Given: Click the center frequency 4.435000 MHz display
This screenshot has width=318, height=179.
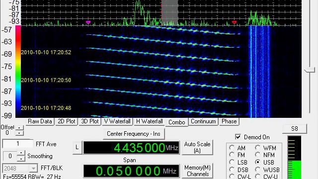Looking at the screenshot, I should 131,148.
